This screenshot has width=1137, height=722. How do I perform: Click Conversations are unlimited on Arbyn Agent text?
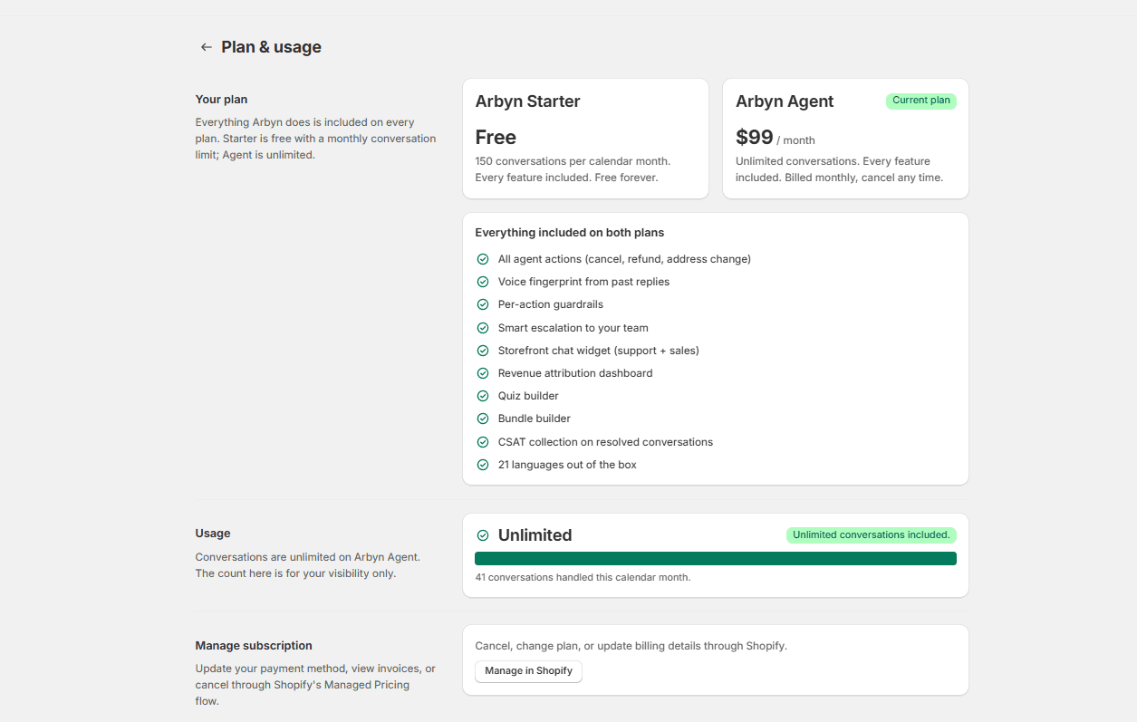308,565
